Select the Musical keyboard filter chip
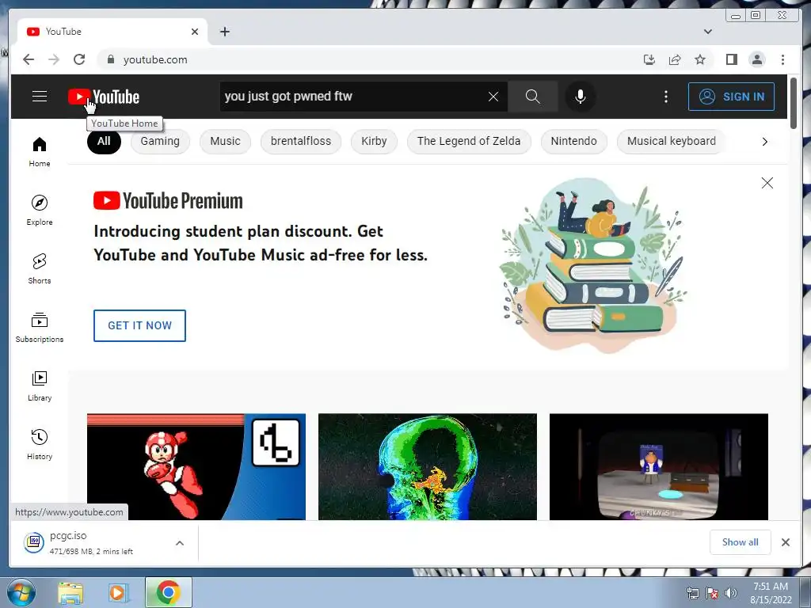811x608 pixels. pos(672,141)
